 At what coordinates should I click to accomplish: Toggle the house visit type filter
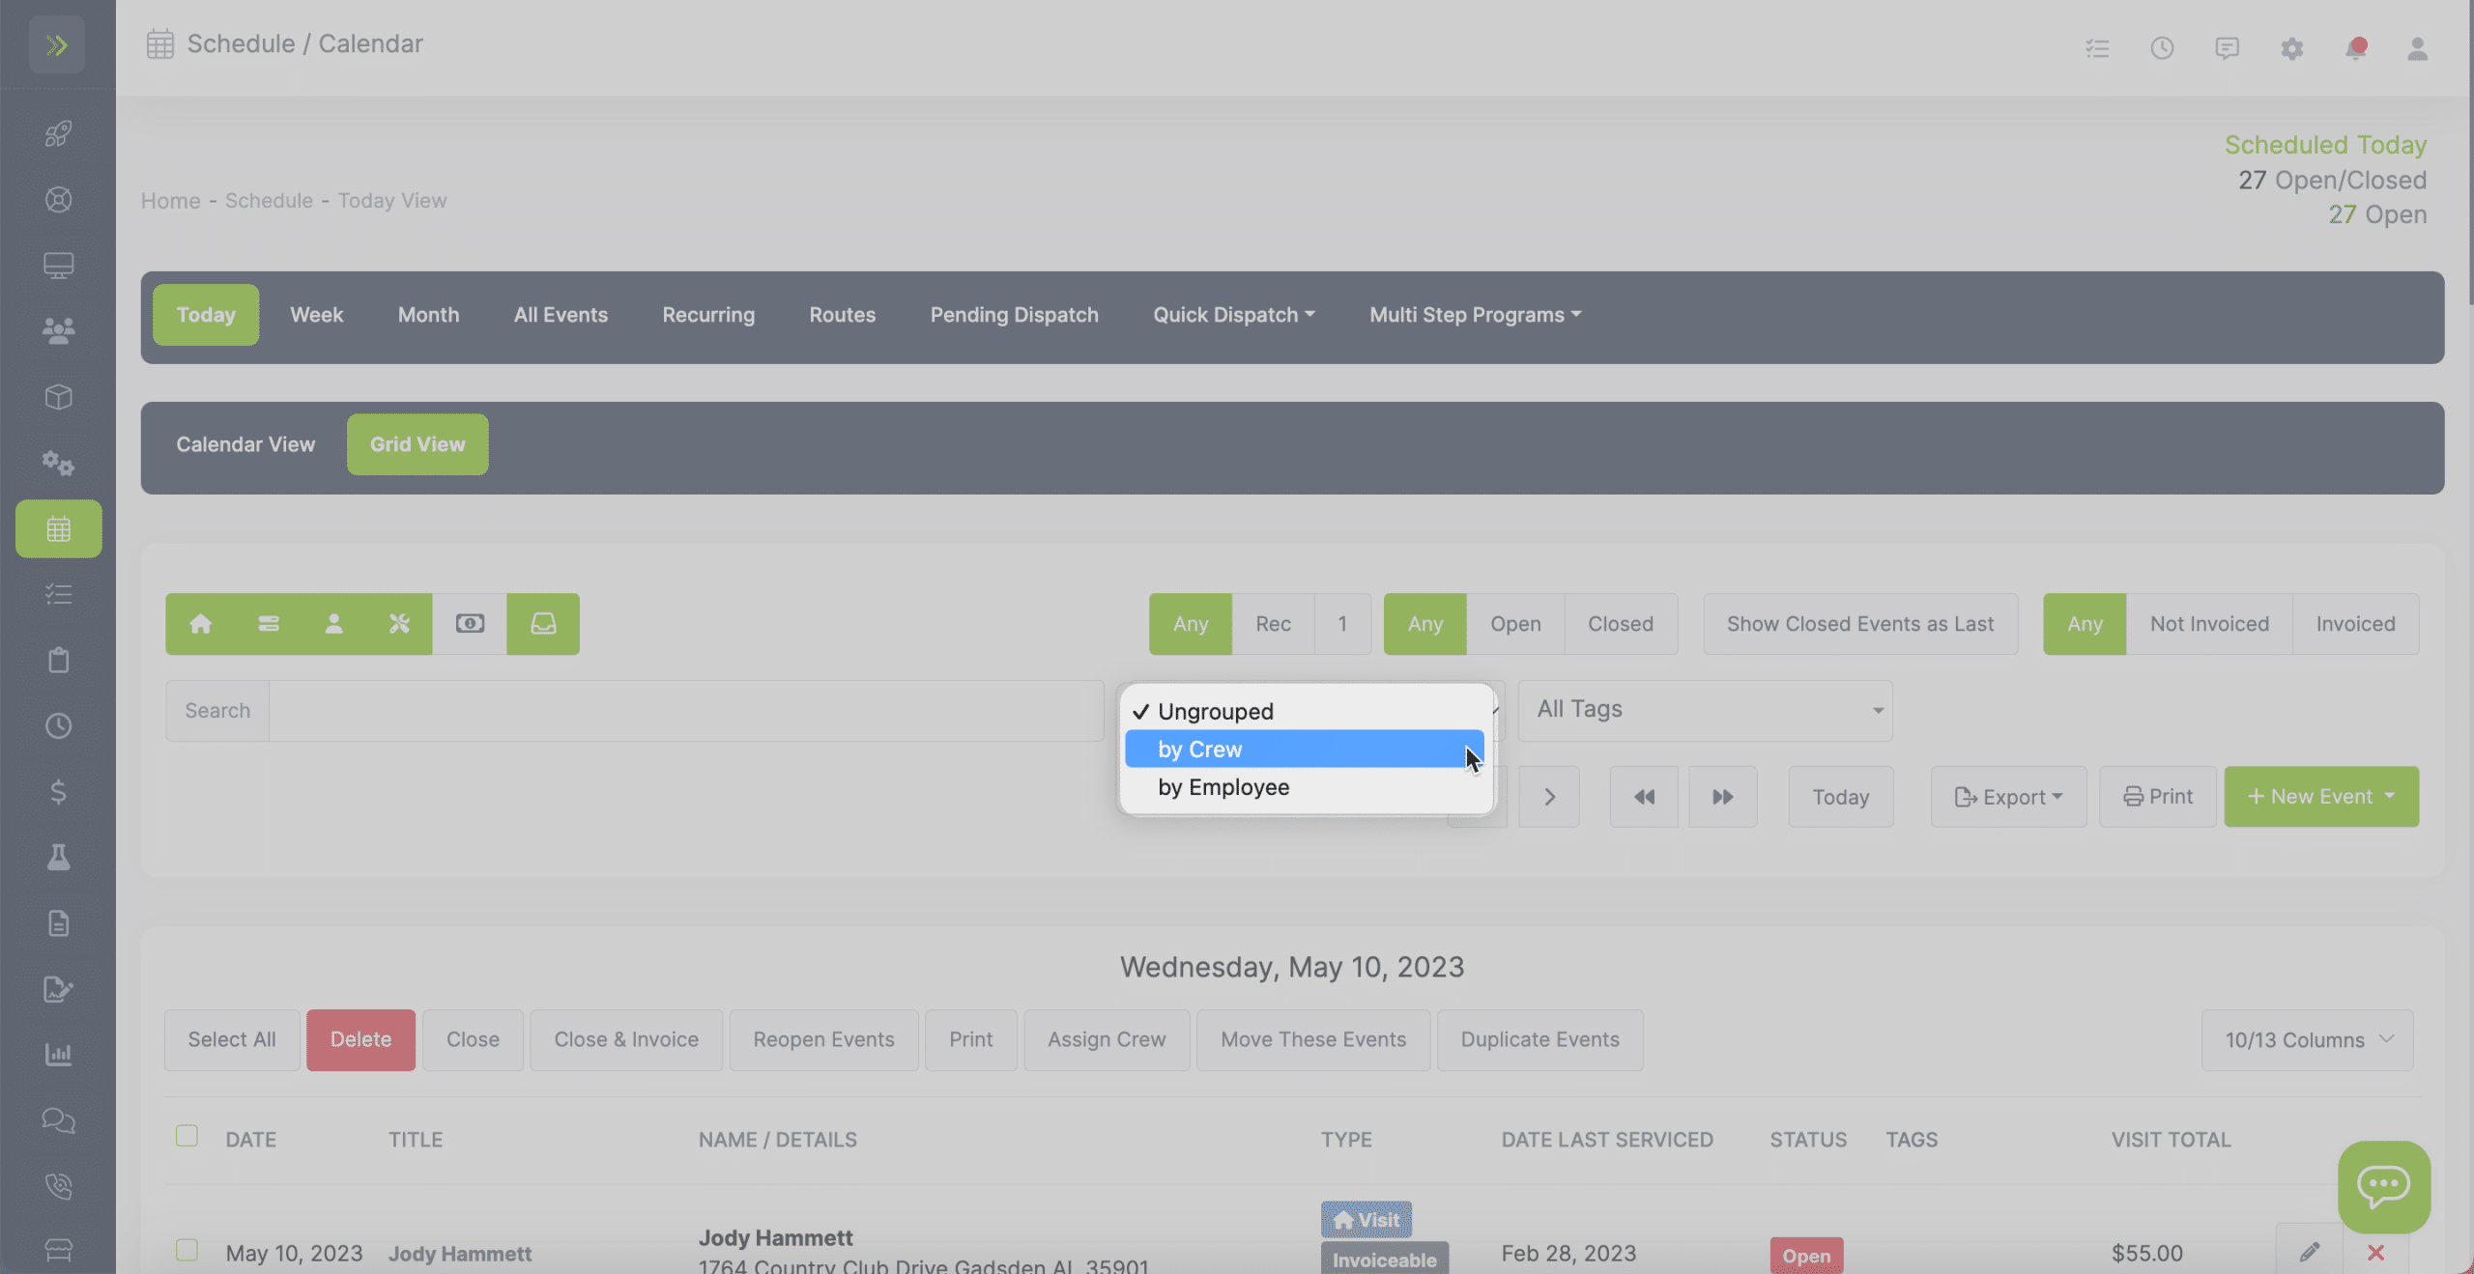pyautogui.click(x=200, y=624)
